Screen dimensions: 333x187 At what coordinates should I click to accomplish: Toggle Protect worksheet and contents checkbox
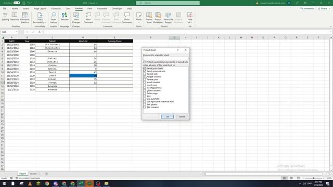[145, 62]
